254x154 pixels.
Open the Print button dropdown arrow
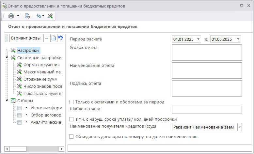pos(18,16)
